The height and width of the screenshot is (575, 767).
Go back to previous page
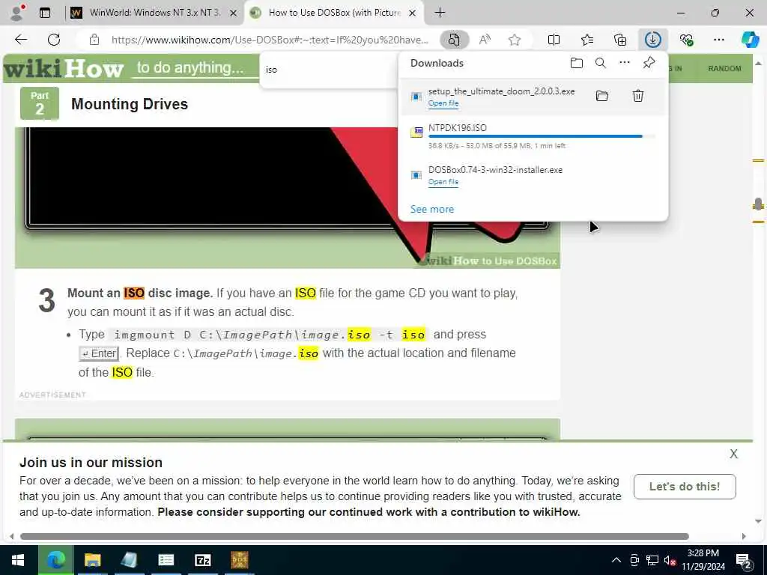coord(21,40)
